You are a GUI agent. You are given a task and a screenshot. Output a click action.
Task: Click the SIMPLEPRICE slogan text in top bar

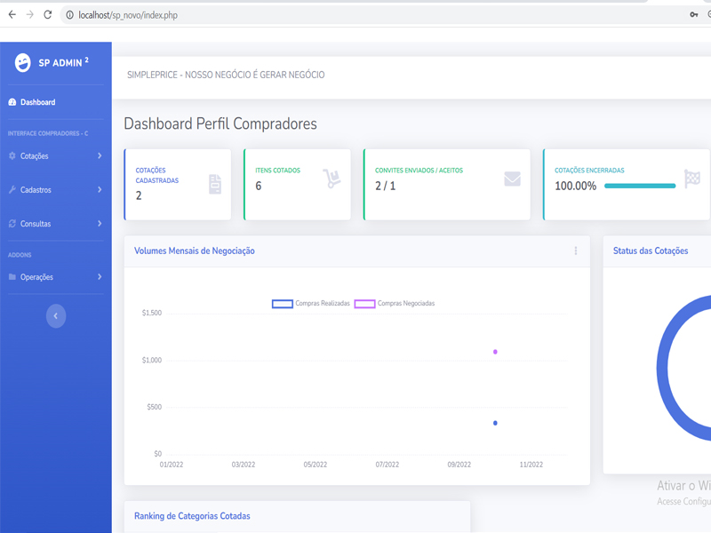[226, 75]
